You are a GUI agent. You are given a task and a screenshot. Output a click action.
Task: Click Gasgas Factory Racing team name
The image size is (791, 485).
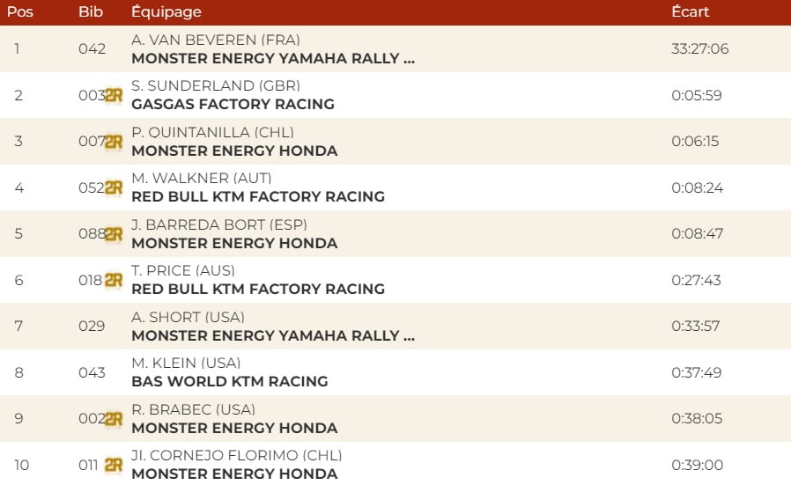233,104
